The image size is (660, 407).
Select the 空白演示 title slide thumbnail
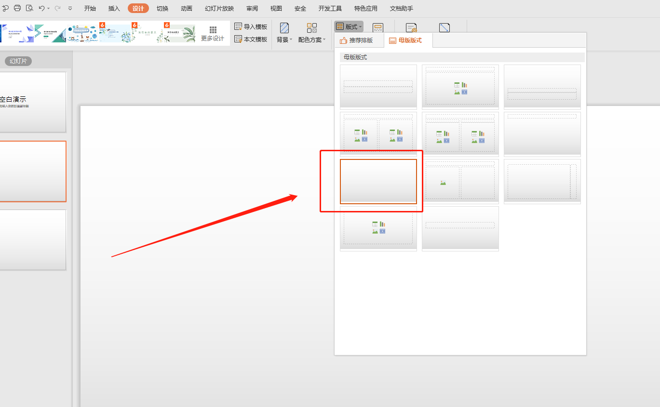tap(33, 102)
